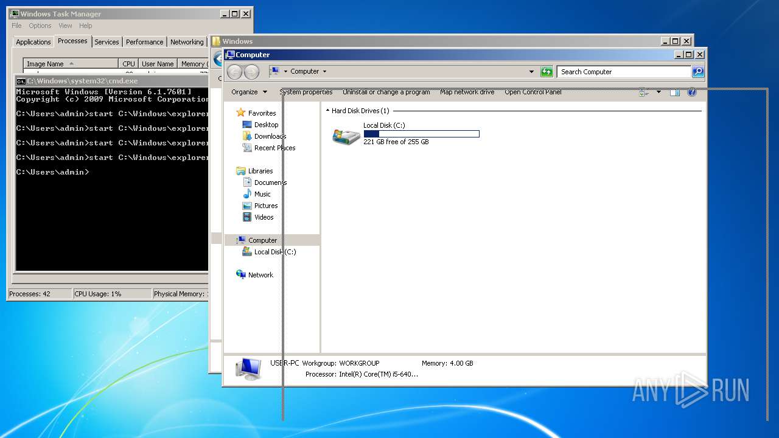Collapse the Hard Disk Drives group
The image size is (779, 438).
[327, 111]
